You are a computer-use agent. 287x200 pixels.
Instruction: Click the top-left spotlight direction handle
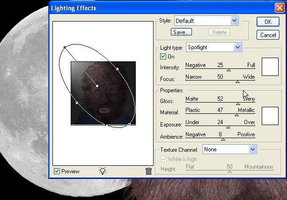tap(65, 48)
